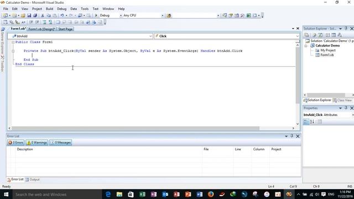Click Show All Files in Solution Explorer
This screenshot has height=199, width=354.
click(314, 35)
